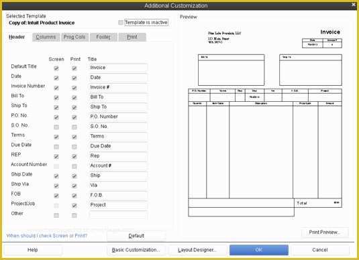Uncheck Bill To Screen checkbox
Viewport: 359px width, 260px height.
(56, 98)
